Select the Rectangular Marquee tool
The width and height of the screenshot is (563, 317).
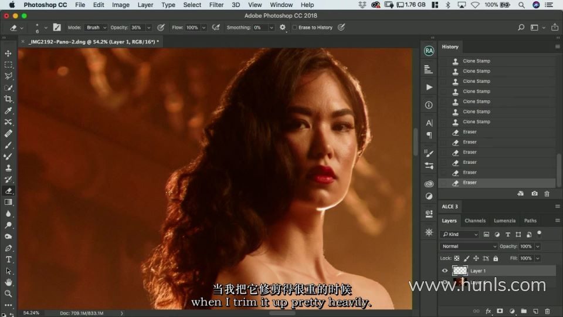tap(8, 65)
